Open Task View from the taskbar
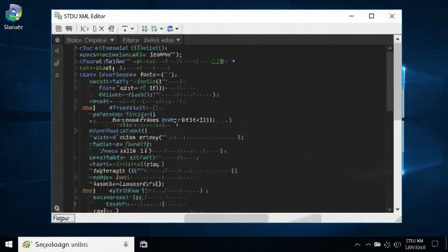Image resolution: width=448 pixels, height=252 pixels. (x=143, y=244)
